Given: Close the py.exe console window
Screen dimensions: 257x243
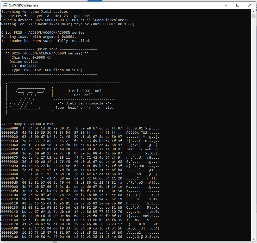Looking at the screenshot, I should tap(250, 5).
